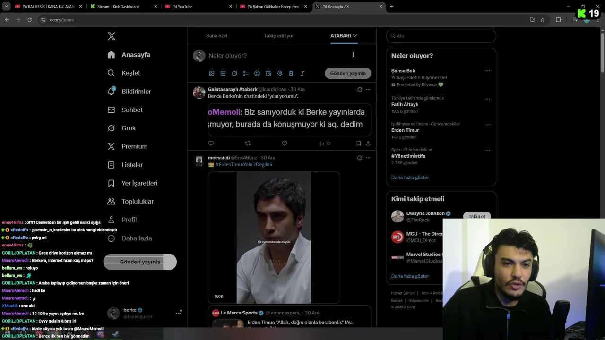The height and width of the screenshot is (340, 605).
Task: Like Galatasaraylı Ataberk's post
Action: [285, 143]
